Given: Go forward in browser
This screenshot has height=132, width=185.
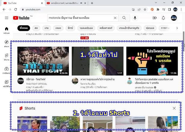Looking at the screenshot, I should tap(10, 9).
